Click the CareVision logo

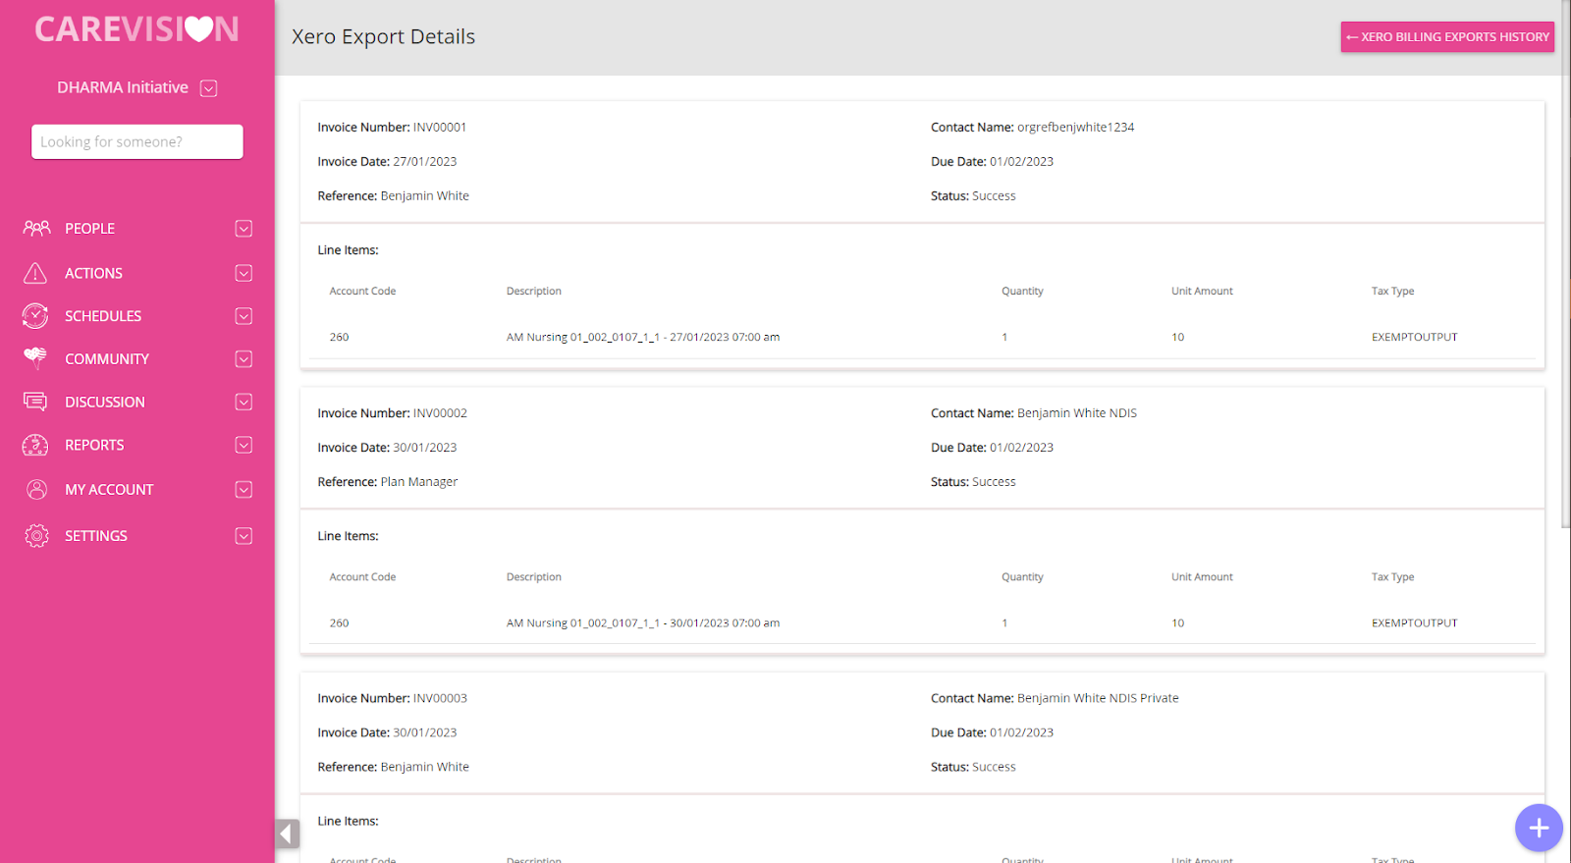coord(137,29)
